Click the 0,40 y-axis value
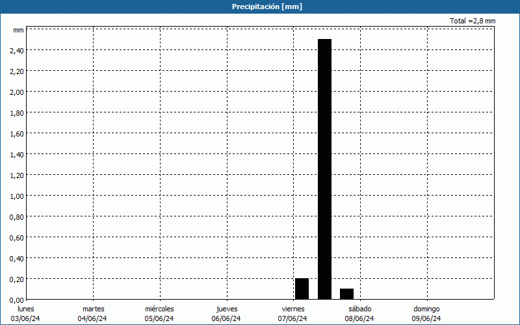520x325 pixels. click(17, 259)
